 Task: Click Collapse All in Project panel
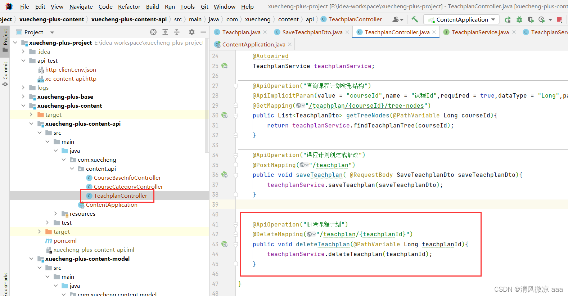(177, 32)
